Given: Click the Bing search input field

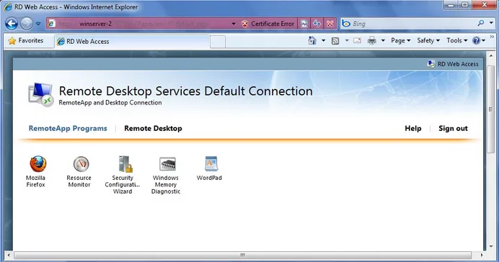Looking at the screenshot, I should coord(414,24).
